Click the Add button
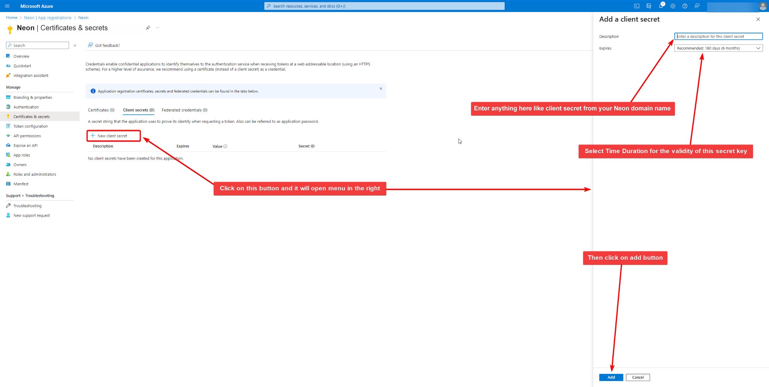The width and height of the screenshot is (769, 387). pyautogui.click(x=611, y=377)
